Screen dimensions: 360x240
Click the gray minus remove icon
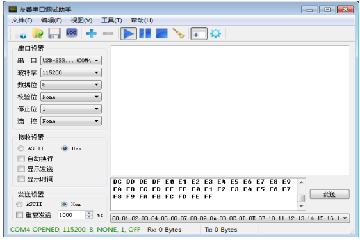tap(108, 33)
